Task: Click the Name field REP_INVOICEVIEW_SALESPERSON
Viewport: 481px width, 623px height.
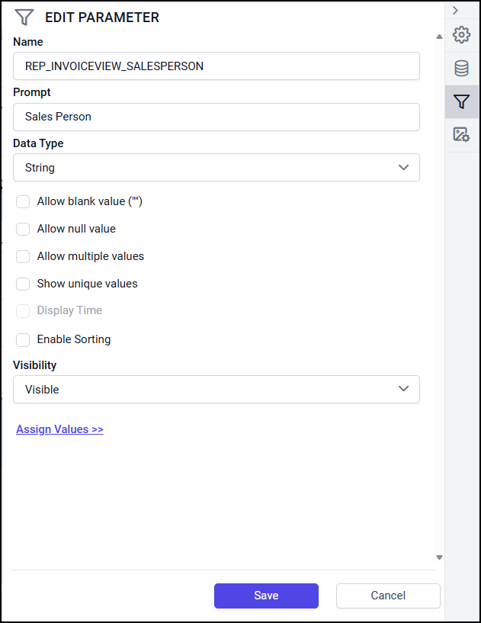Action: click(216, 66)
